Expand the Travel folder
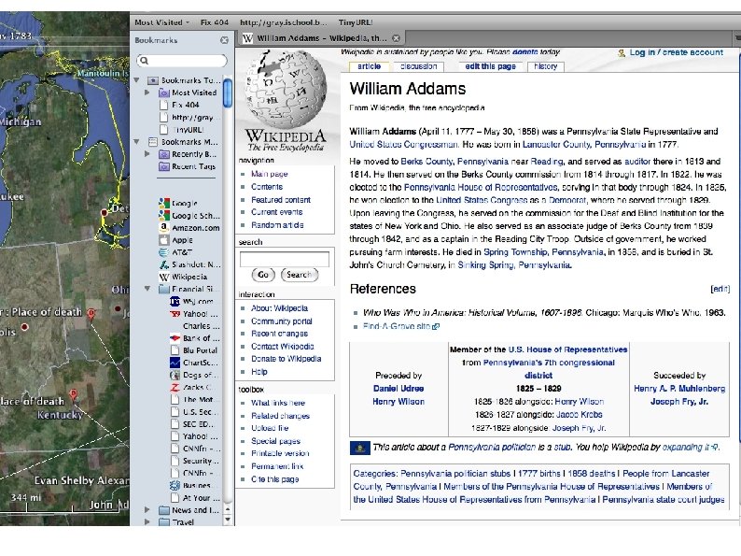Screen dimensions: 741x556 click(147, 522)
